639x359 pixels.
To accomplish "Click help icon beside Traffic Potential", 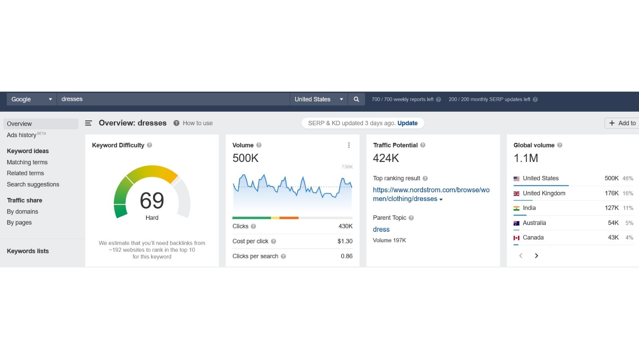I will click(423, 145).
